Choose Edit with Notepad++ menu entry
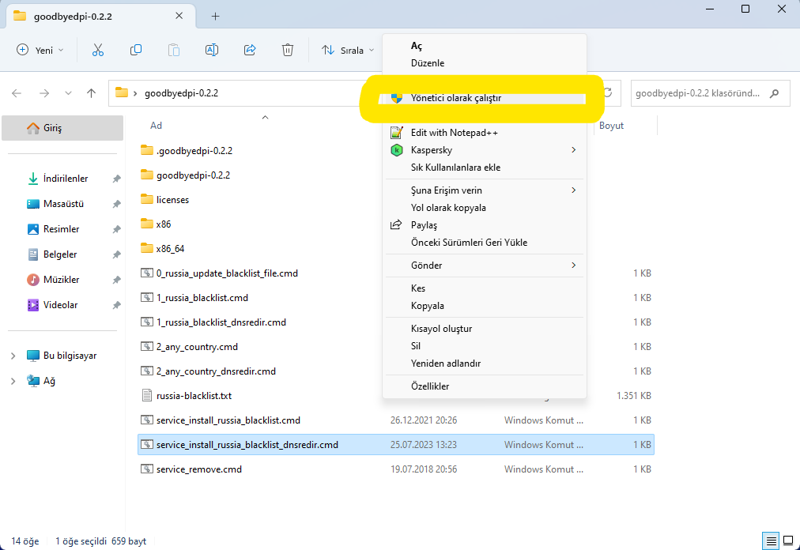The image size is (800, 550). coord(454,133)
